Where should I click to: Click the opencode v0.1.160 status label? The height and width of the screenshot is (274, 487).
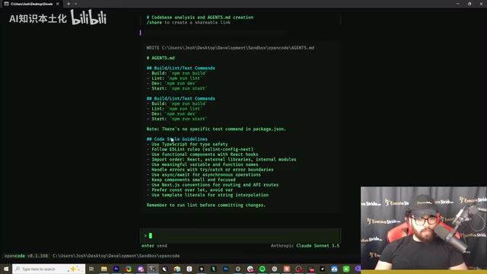pos(26,256)
